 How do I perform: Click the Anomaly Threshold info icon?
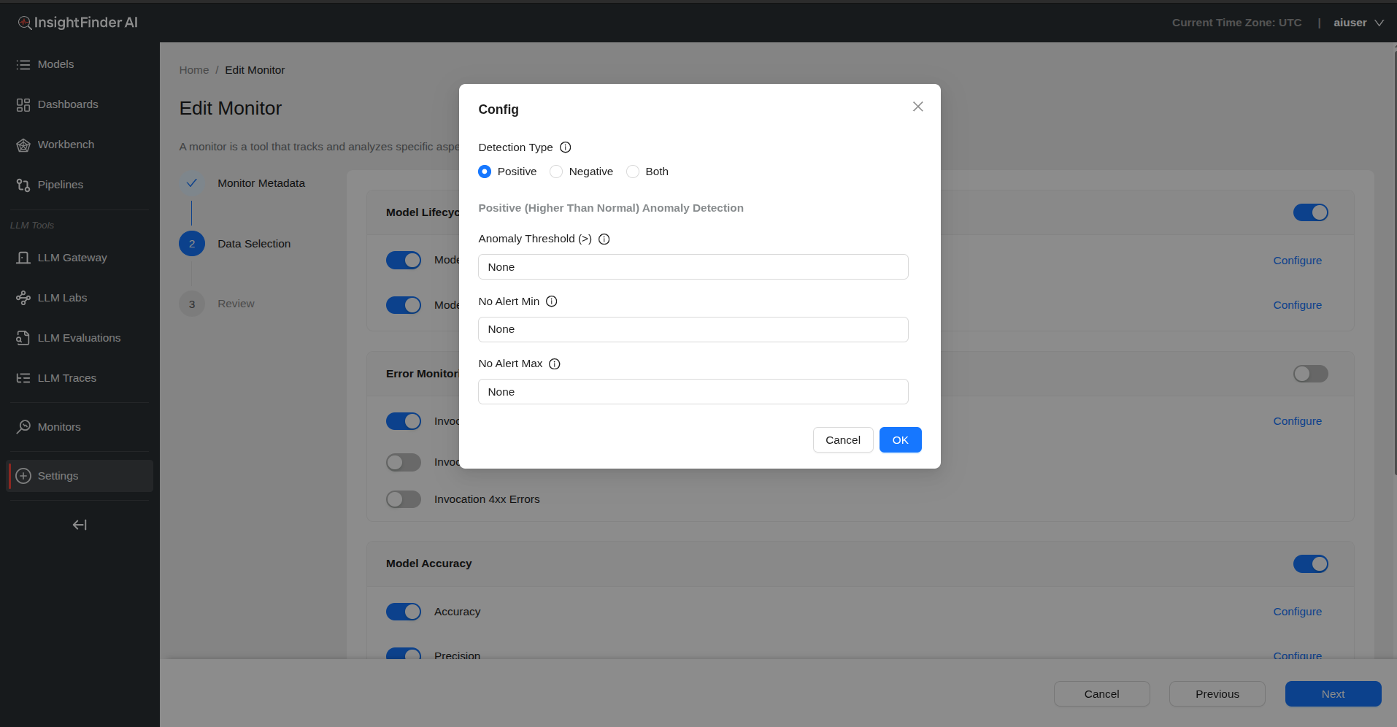click(x=604, y=239)
